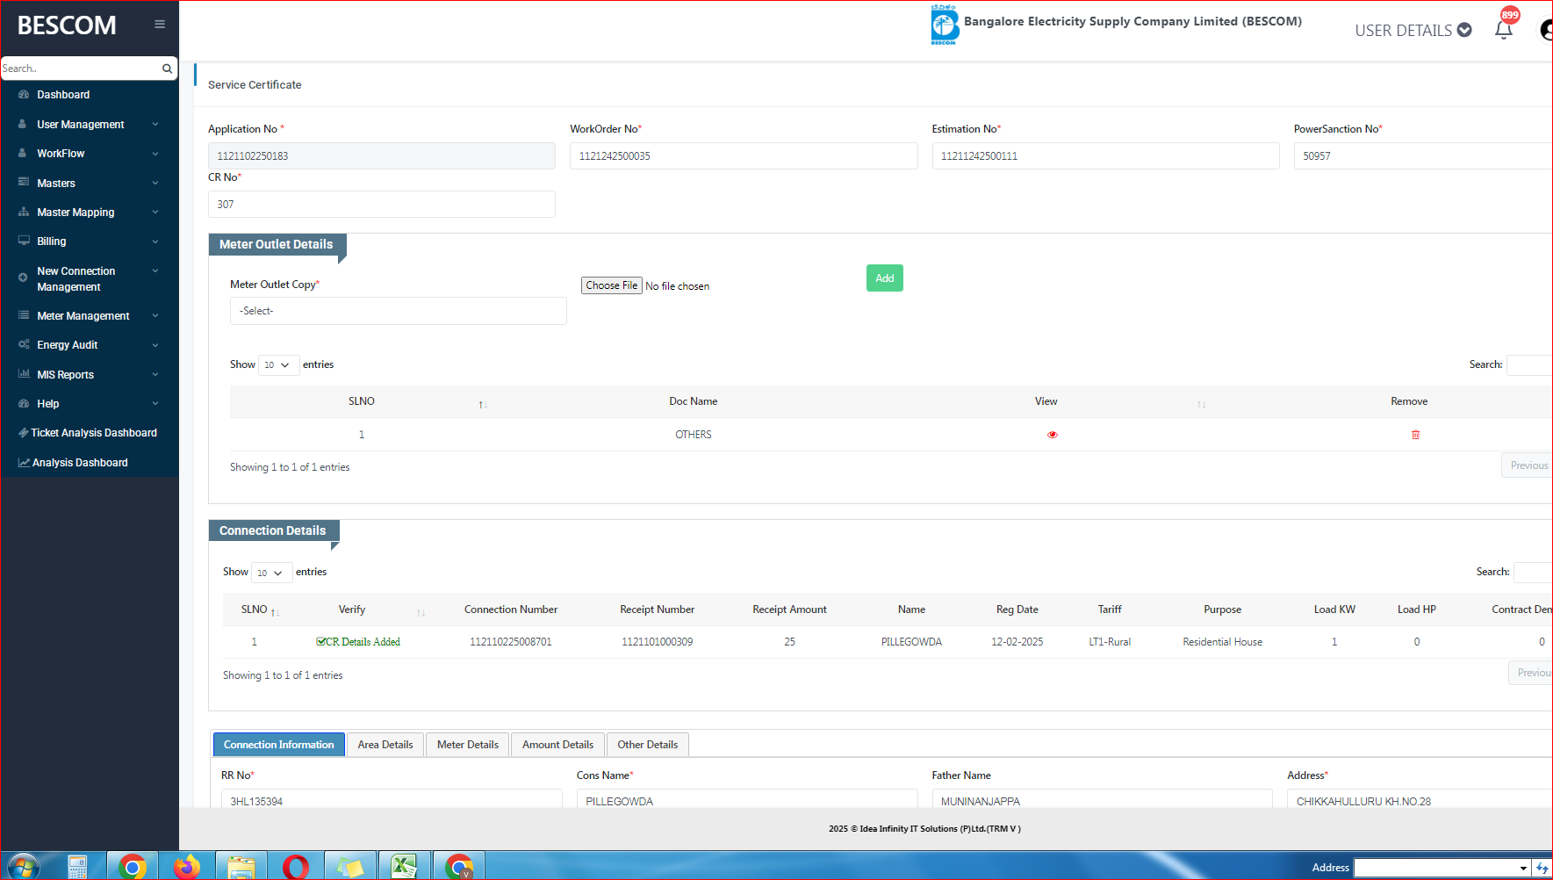This screenshot has height=880, width=1553.
Task: Click Previous in Meter Outlet pagination
Action: tap(1528, 465)
